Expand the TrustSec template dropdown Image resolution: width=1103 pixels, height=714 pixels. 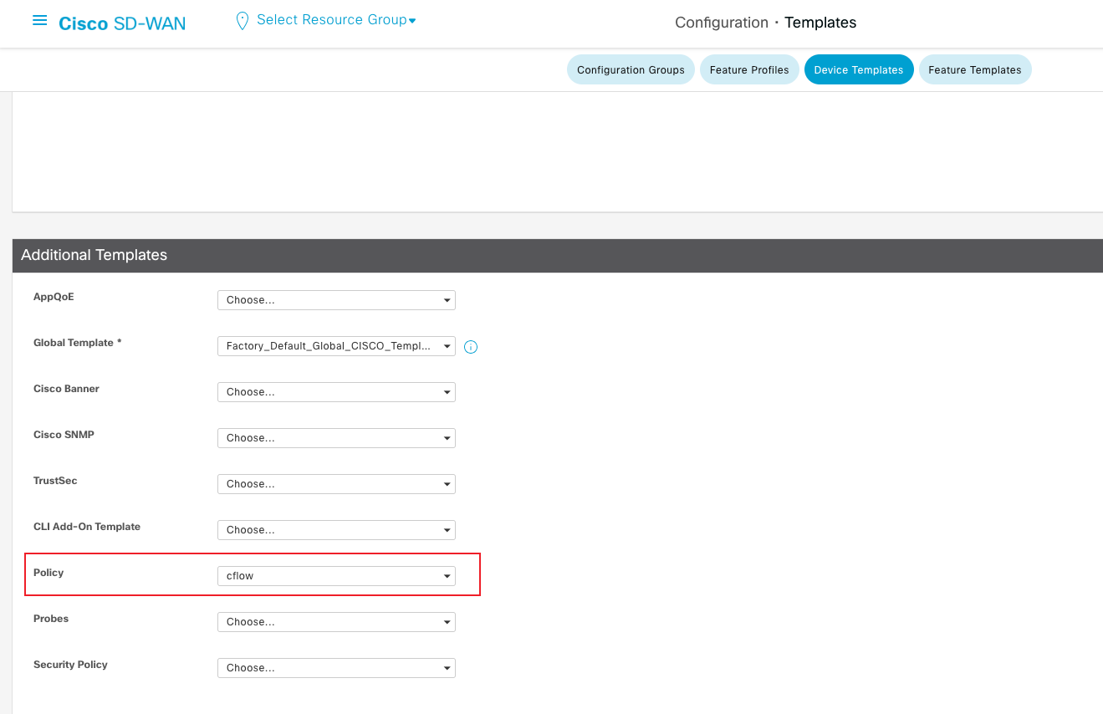pos(336,484)
